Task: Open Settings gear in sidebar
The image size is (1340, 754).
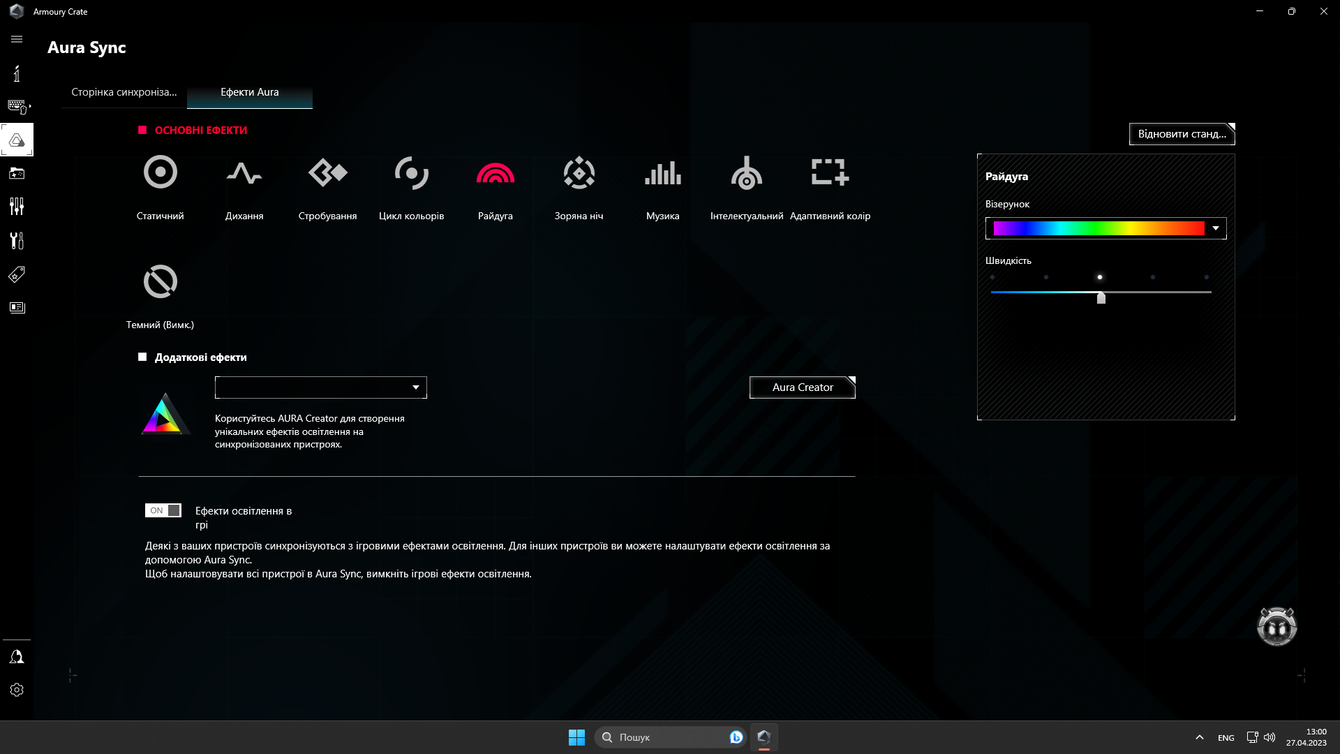Action: tap(17, 690)
